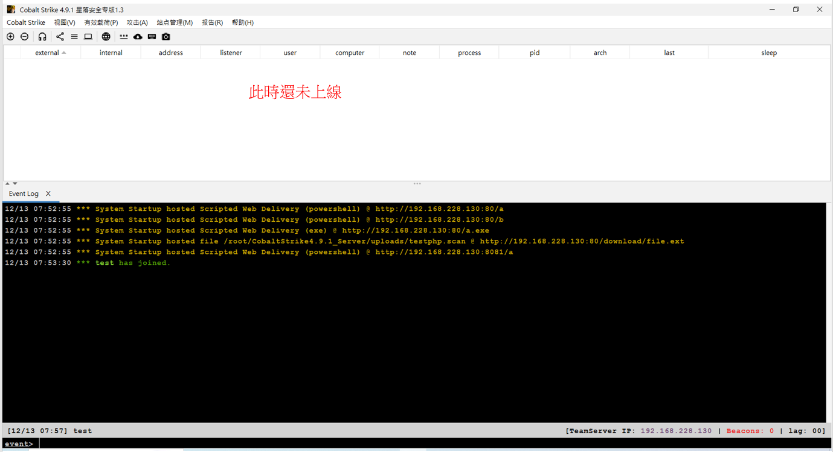The image size is (833, 452).
Task: Open listeners via the headphones icon
Action: pos(42,37)
